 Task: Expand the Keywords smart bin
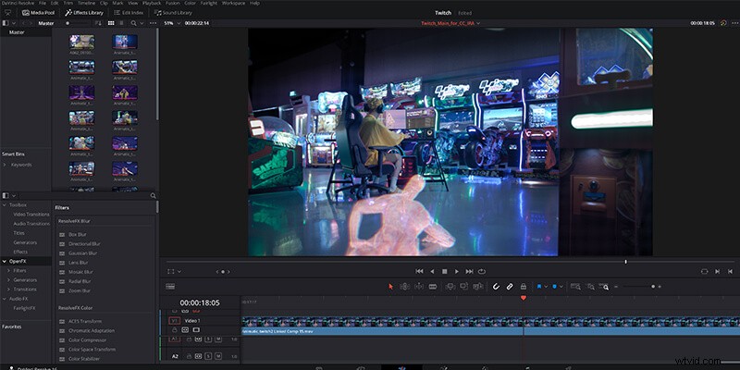(x=5, y=165)
